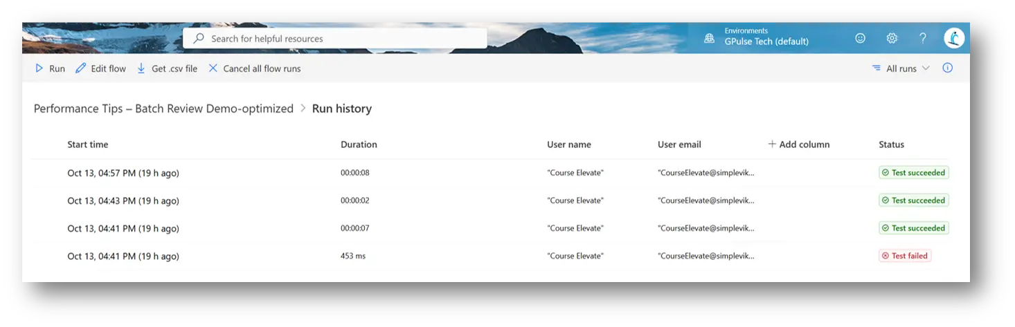The height and width of the screenshot is (327, 1015).
Task: Open the 04:41 PM run lasting 00:00:07
Action: click(x=123, y=228)
